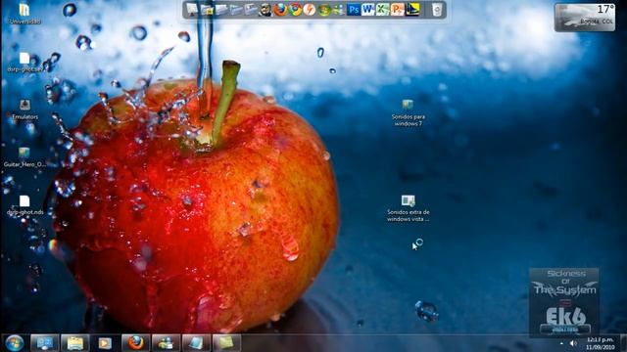Open the orange lightning bolt dock app
The image size is (627, 352).
310,10
